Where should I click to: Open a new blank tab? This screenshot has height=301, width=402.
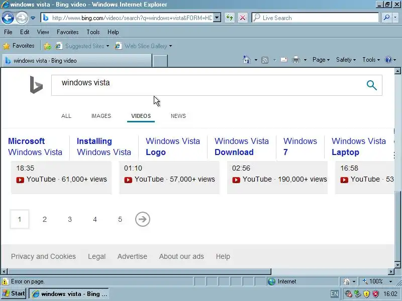pyautogui.click(x=160, y=61)
